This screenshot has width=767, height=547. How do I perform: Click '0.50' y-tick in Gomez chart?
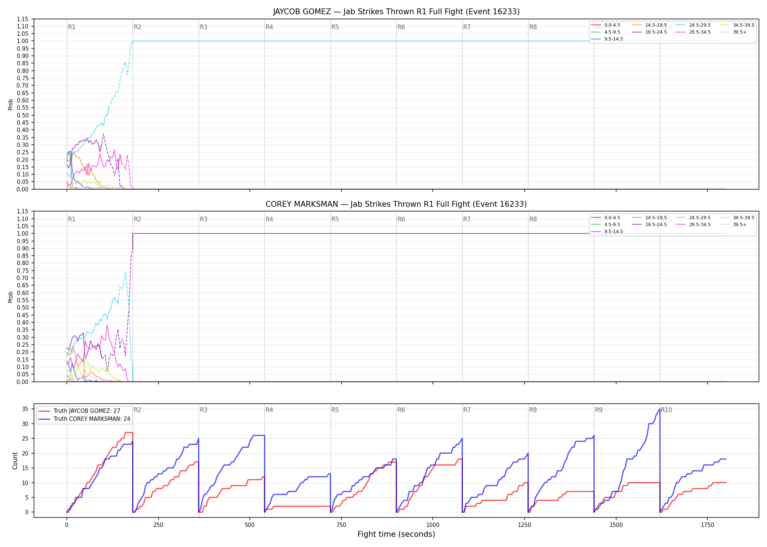[x=23, y=115]
